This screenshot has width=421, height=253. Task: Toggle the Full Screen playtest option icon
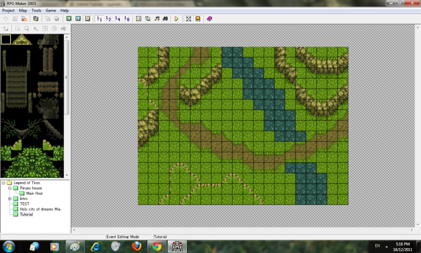(188, 19)
